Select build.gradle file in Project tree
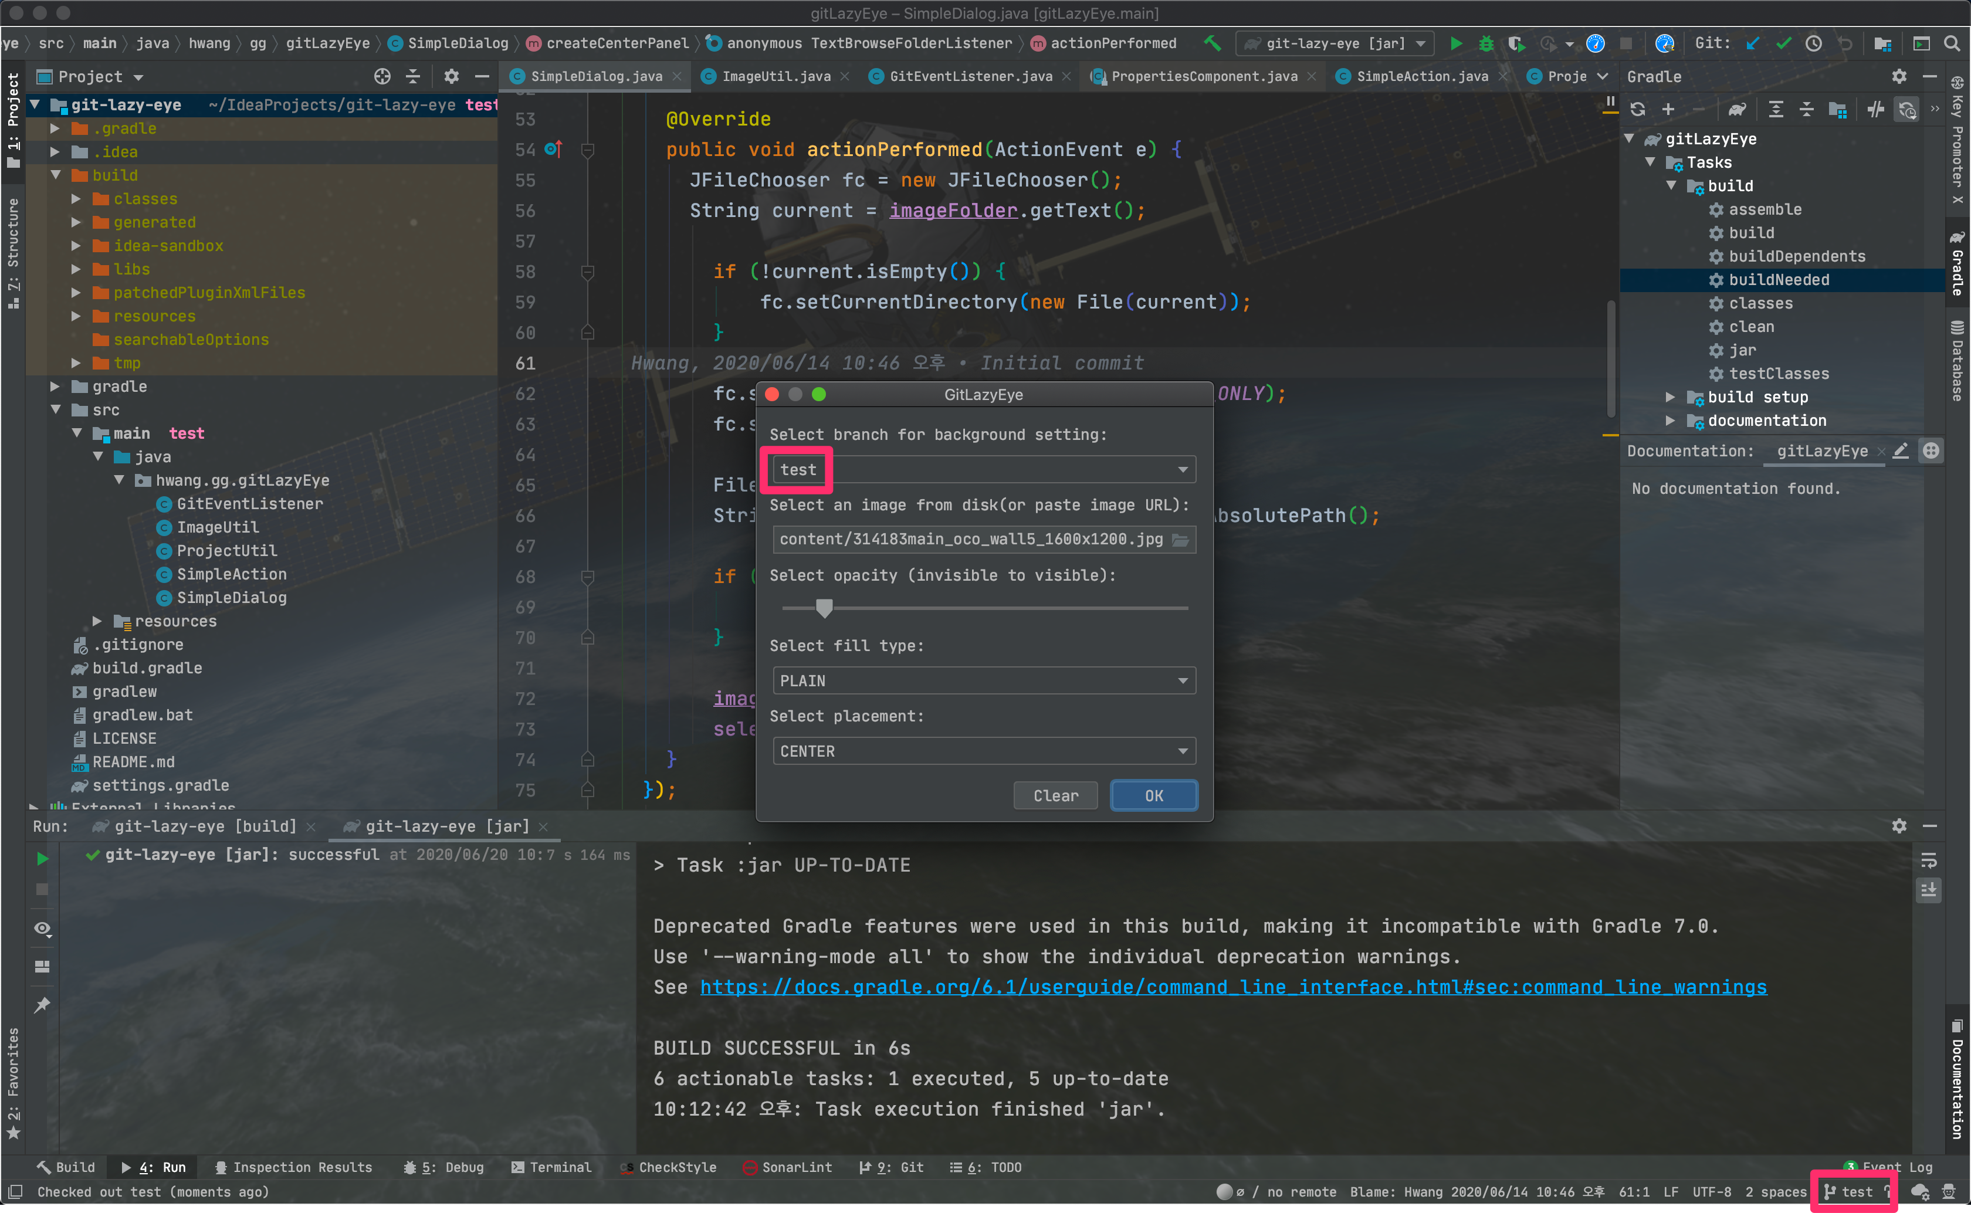 (x=147, y=668)
